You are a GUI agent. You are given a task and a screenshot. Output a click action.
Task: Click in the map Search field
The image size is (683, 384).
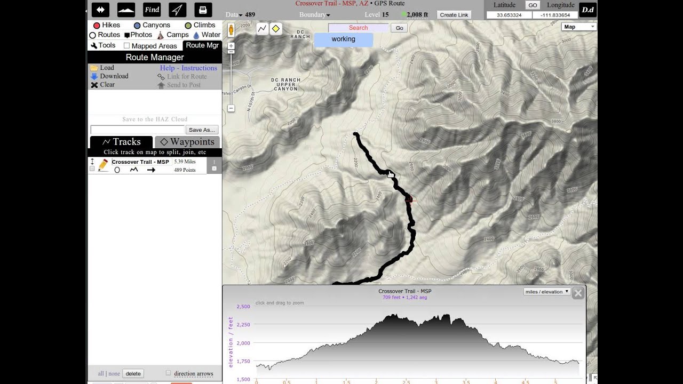[x=358, y=28]
